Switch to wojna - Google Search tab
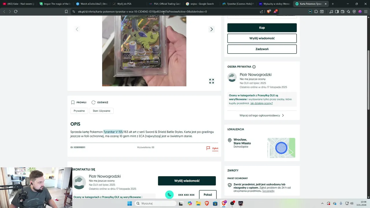The image size is (370, 208). (x=201, y=4)
